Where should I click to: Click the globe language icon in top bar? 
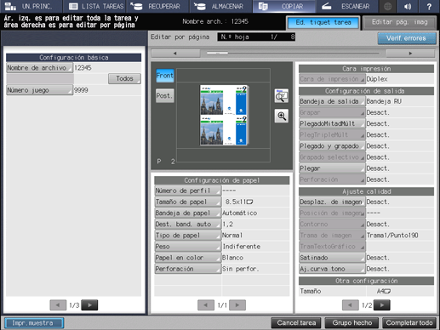(387, 6)
